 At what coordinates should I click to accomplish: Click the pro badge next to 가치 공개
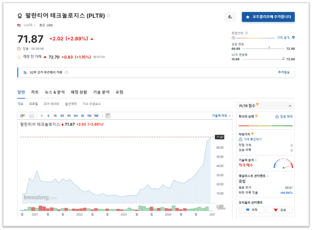point(293,38)
